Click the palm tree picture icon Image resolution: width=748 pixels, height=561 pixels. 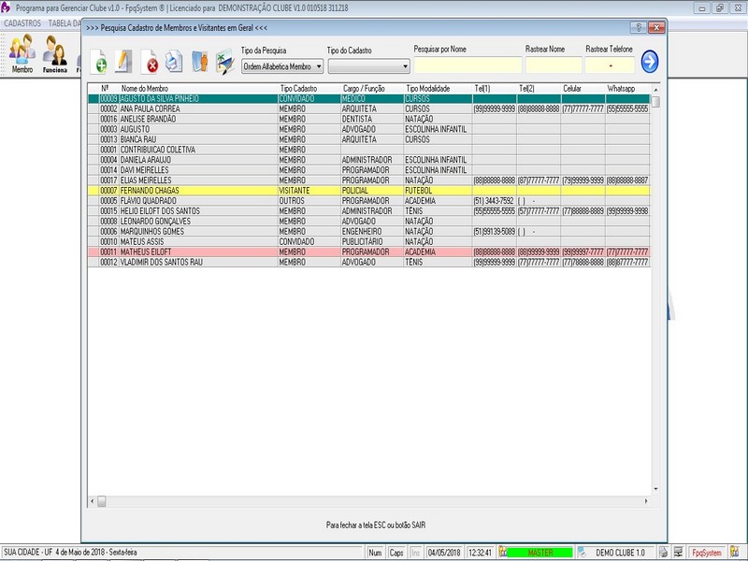(x=224, y=62)
